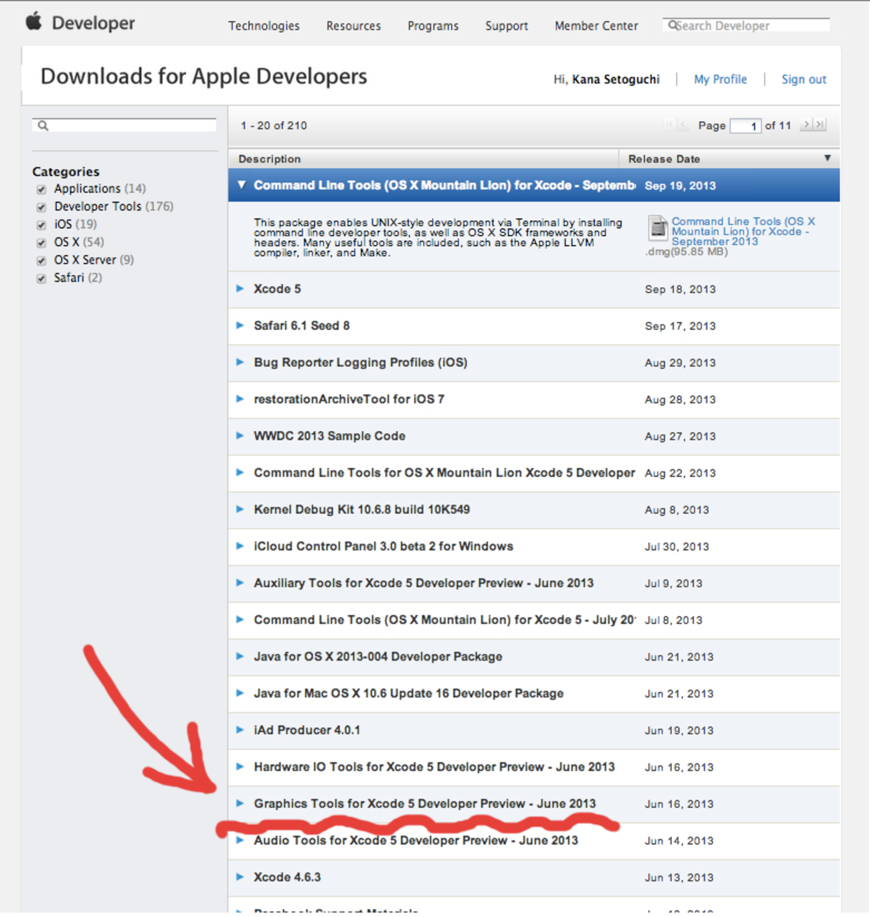Uncheck the Applications category checkbox

click(41, 189)
